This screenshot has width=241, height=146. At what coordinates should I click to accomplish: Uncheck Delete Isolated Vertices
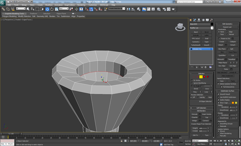coord(218,84)
